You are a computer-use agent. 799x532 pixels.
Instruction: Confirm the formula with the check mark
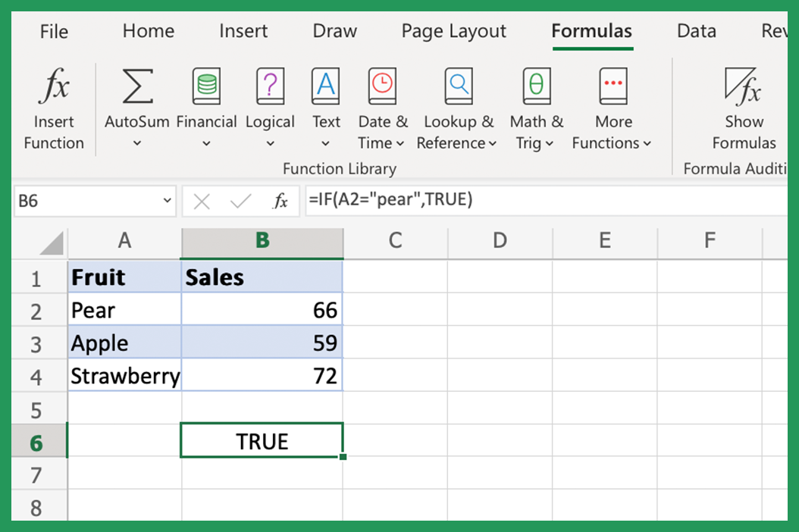click(238, 200)
